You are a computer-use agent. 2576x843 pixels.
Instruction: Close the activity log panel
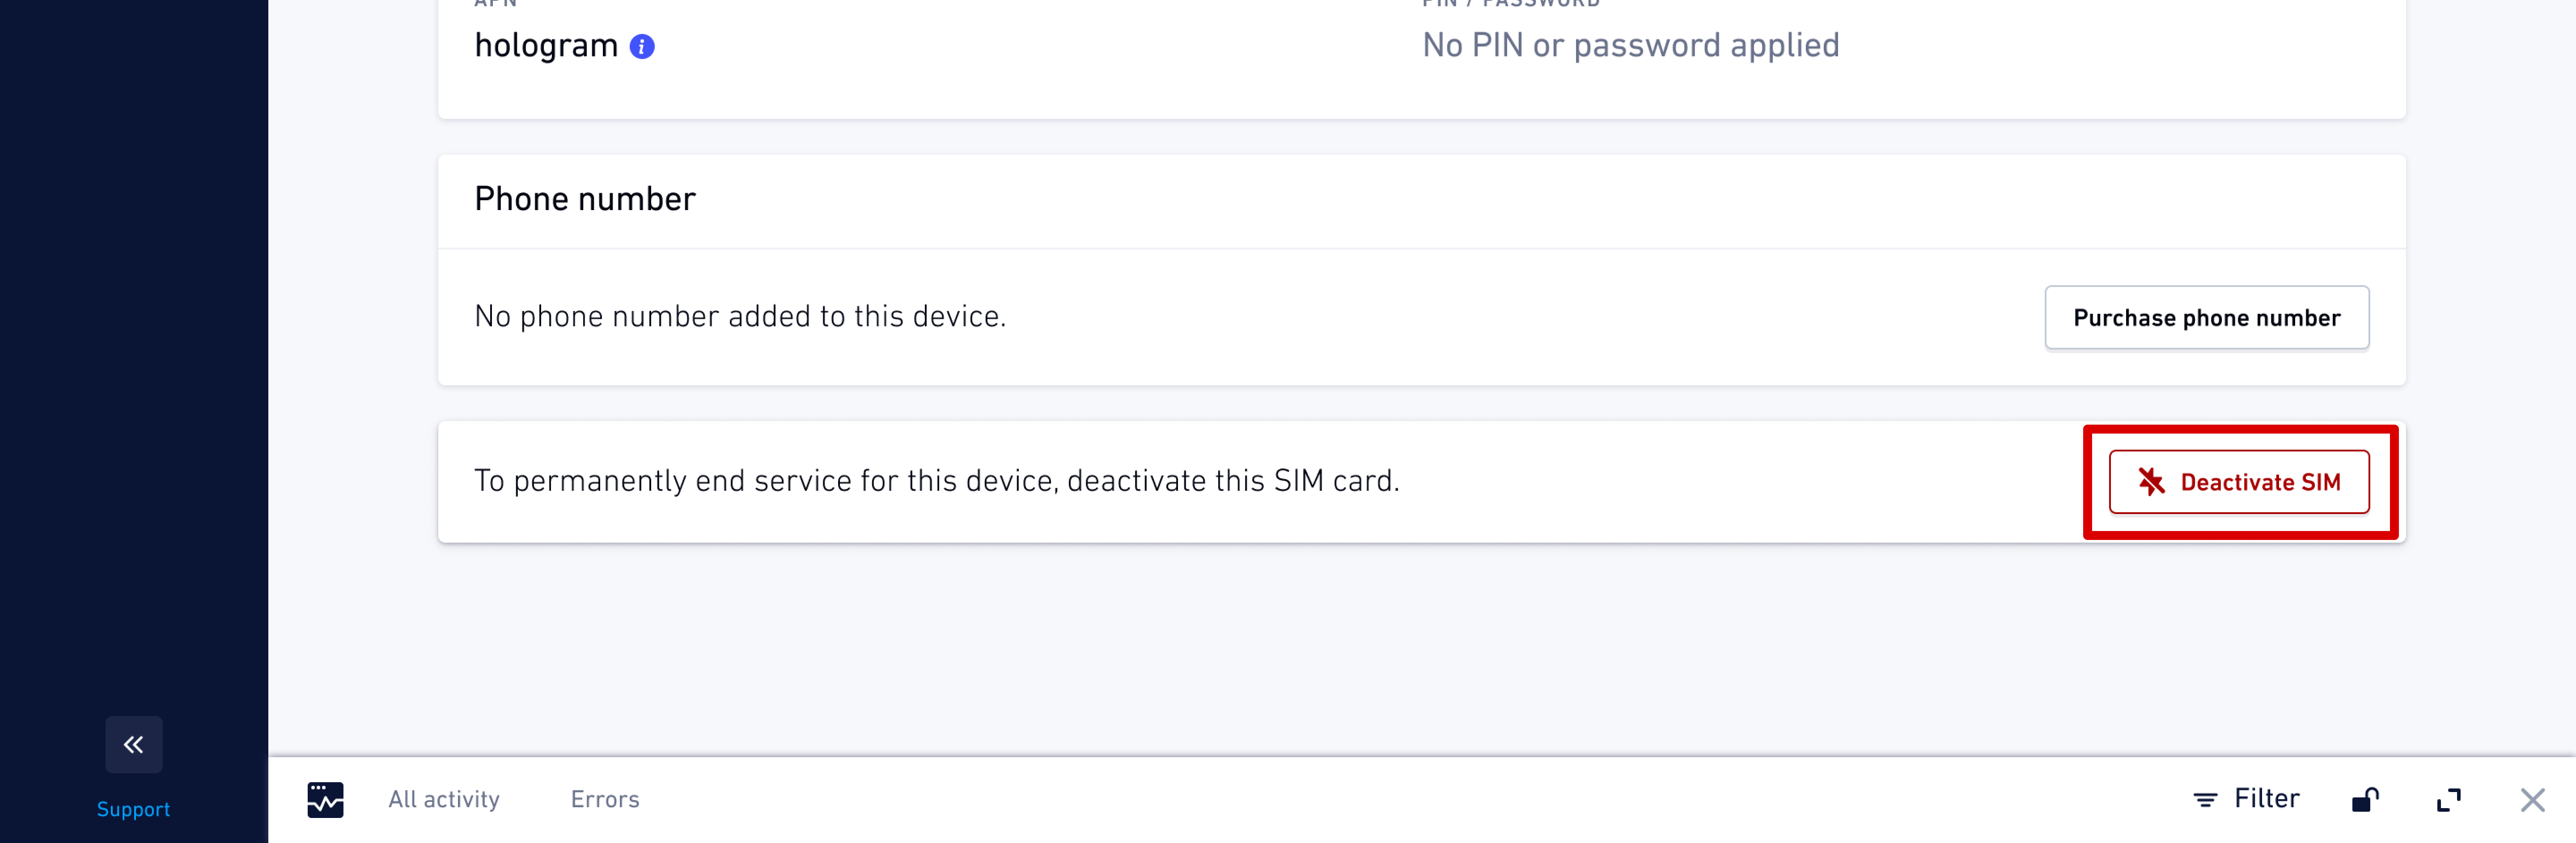click(2533, 799)
